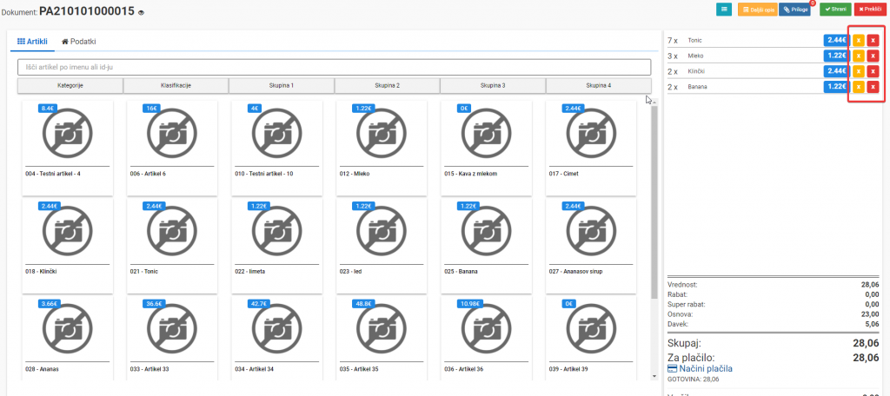Add article 017 - Cimet
Viewport: 890px width, 396px height.
click(x=591, y=148)
